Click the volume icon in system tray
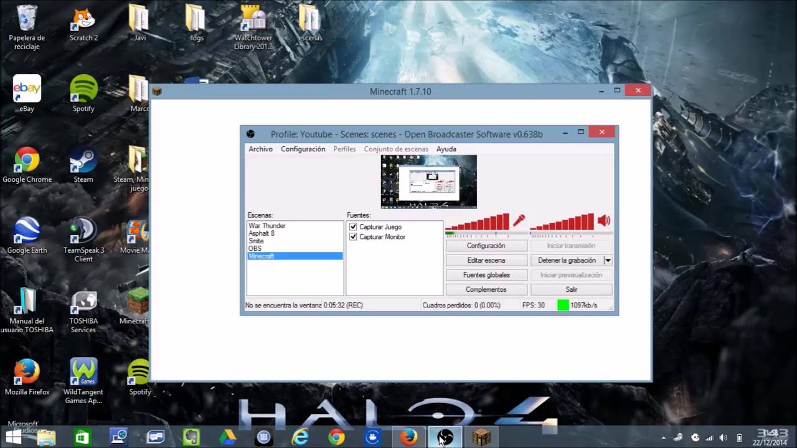The image size is (797, 448). (723, 437)
